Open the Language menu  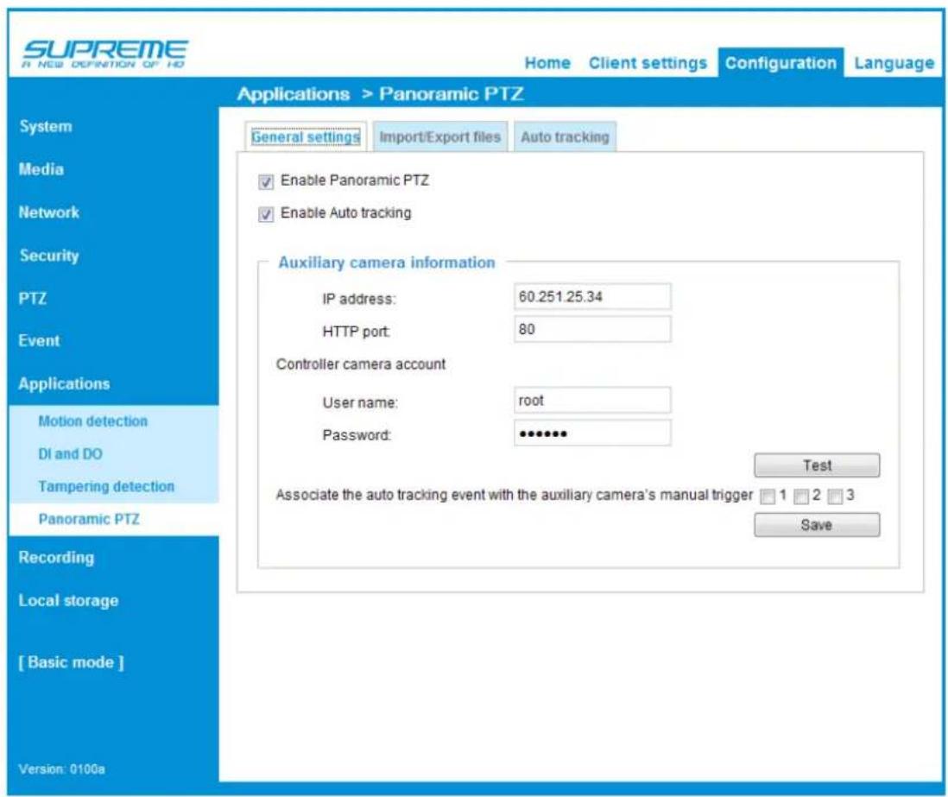[894, 63]
